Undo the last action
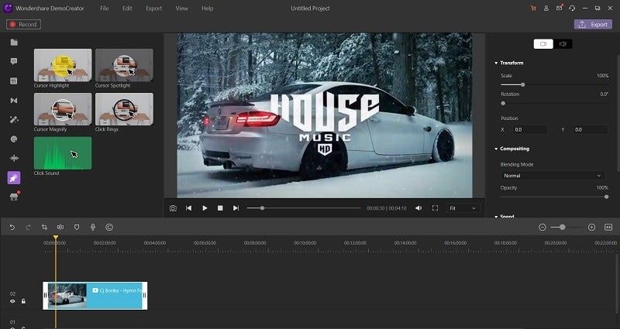The width and height of the screenshot is (620, 329). (12, 227)
